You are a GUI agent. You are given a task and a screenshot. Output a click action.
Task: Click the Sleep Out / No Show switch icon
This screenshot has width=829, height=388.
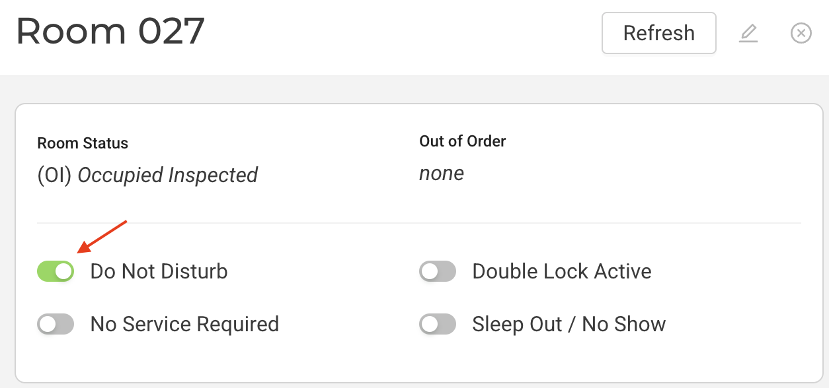coord(438,324)
